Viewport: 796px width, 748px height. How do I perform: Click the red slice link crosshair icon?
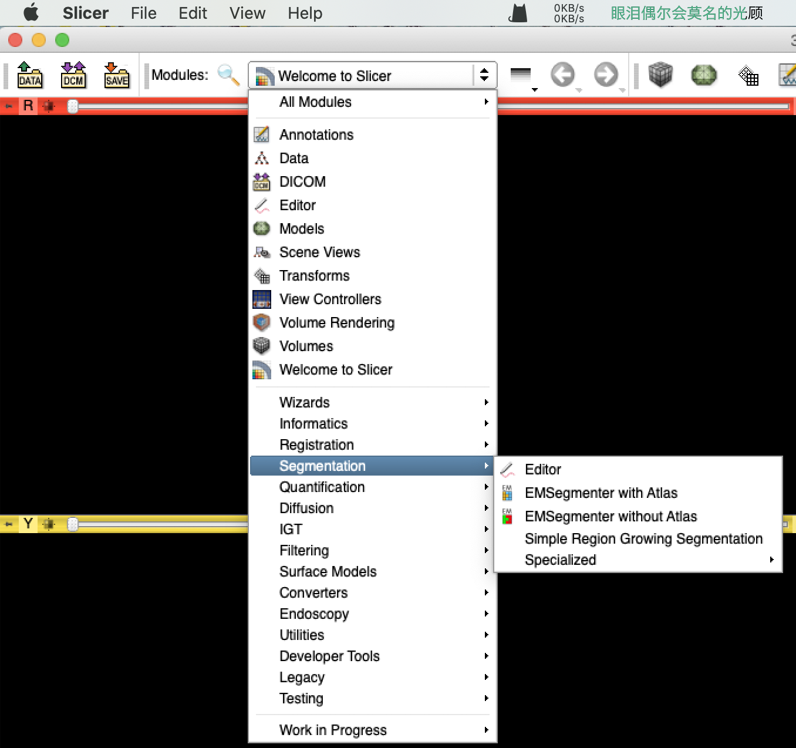point(49,106)
